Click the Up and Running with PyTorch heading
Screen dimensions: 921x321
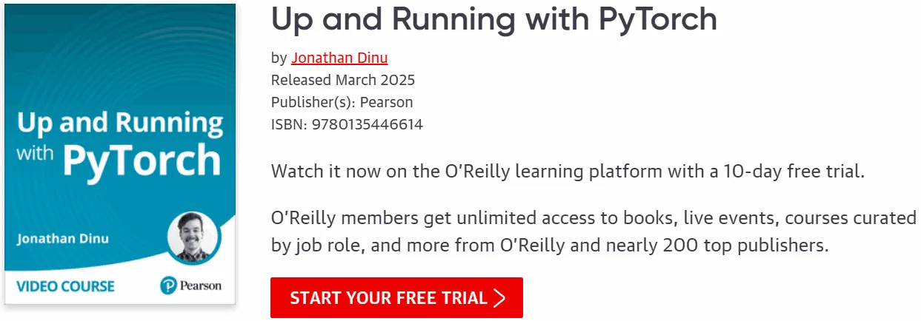pos(494,19)
